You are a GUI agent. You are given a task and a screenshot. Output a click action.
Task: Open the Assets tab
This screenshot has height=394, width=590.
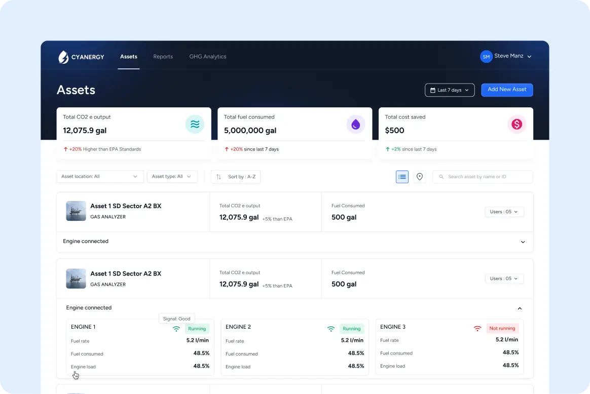click(x=129, y=56)
